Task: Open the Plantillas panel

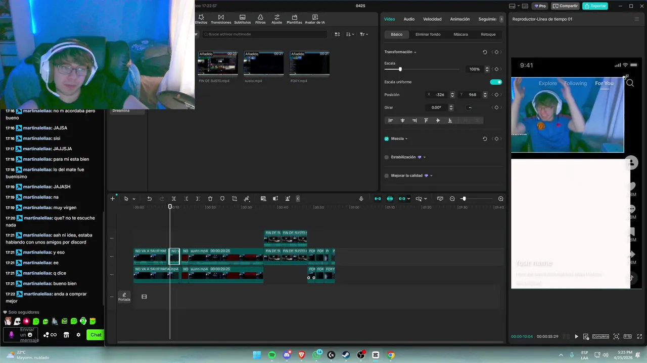Action: pyautogui.click(x=294, y=19)
